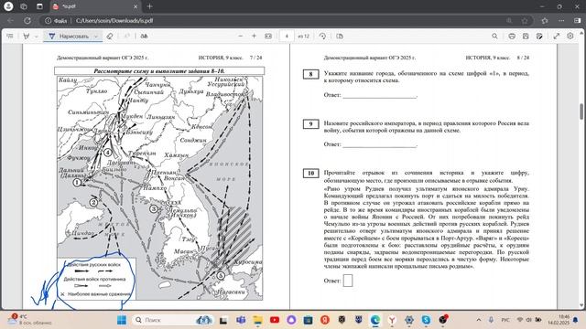The height and width of the screenshot is (329, 586).
Task: Open browser Settings and more menu
Action: [561, 20]
